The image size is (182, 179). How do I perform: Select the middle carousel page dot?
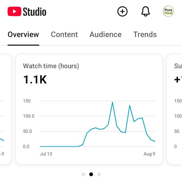tap(91, 174)
